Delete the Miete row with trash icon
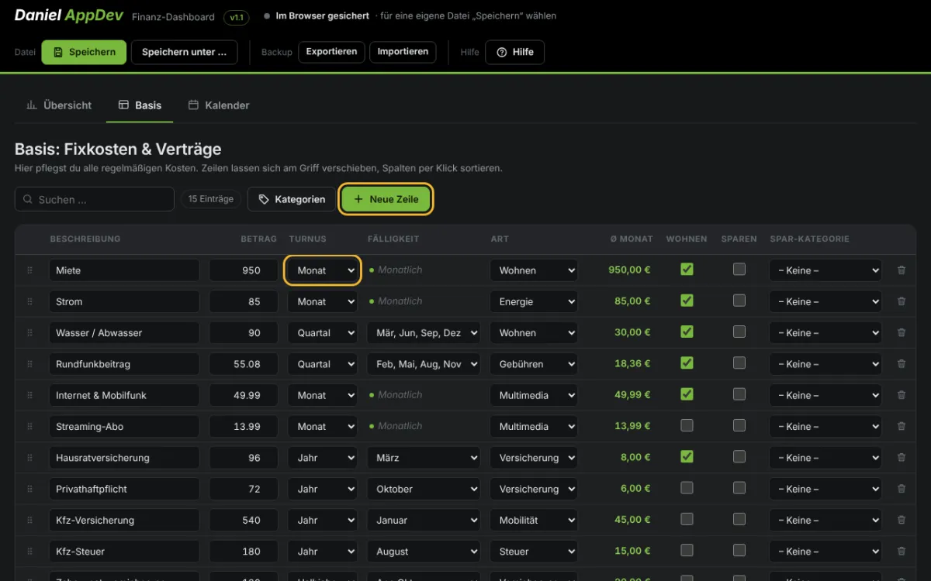The width and height of the screenshot is (931, 581). (901, 270)
